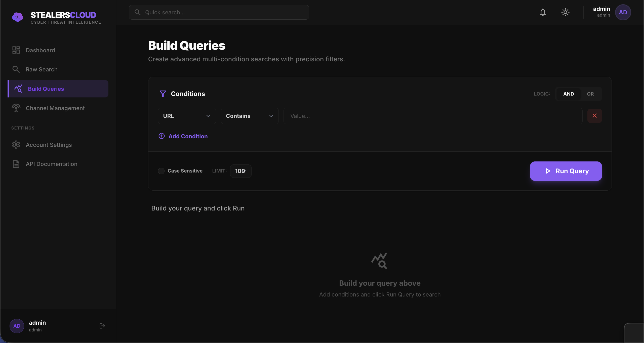
Task: Open Channel Management via broadcast icon
Action: pyautogui.click(x=16, y=108)
